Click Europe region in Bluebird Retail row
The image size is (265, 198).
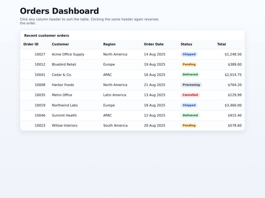[x=120, y=65]
